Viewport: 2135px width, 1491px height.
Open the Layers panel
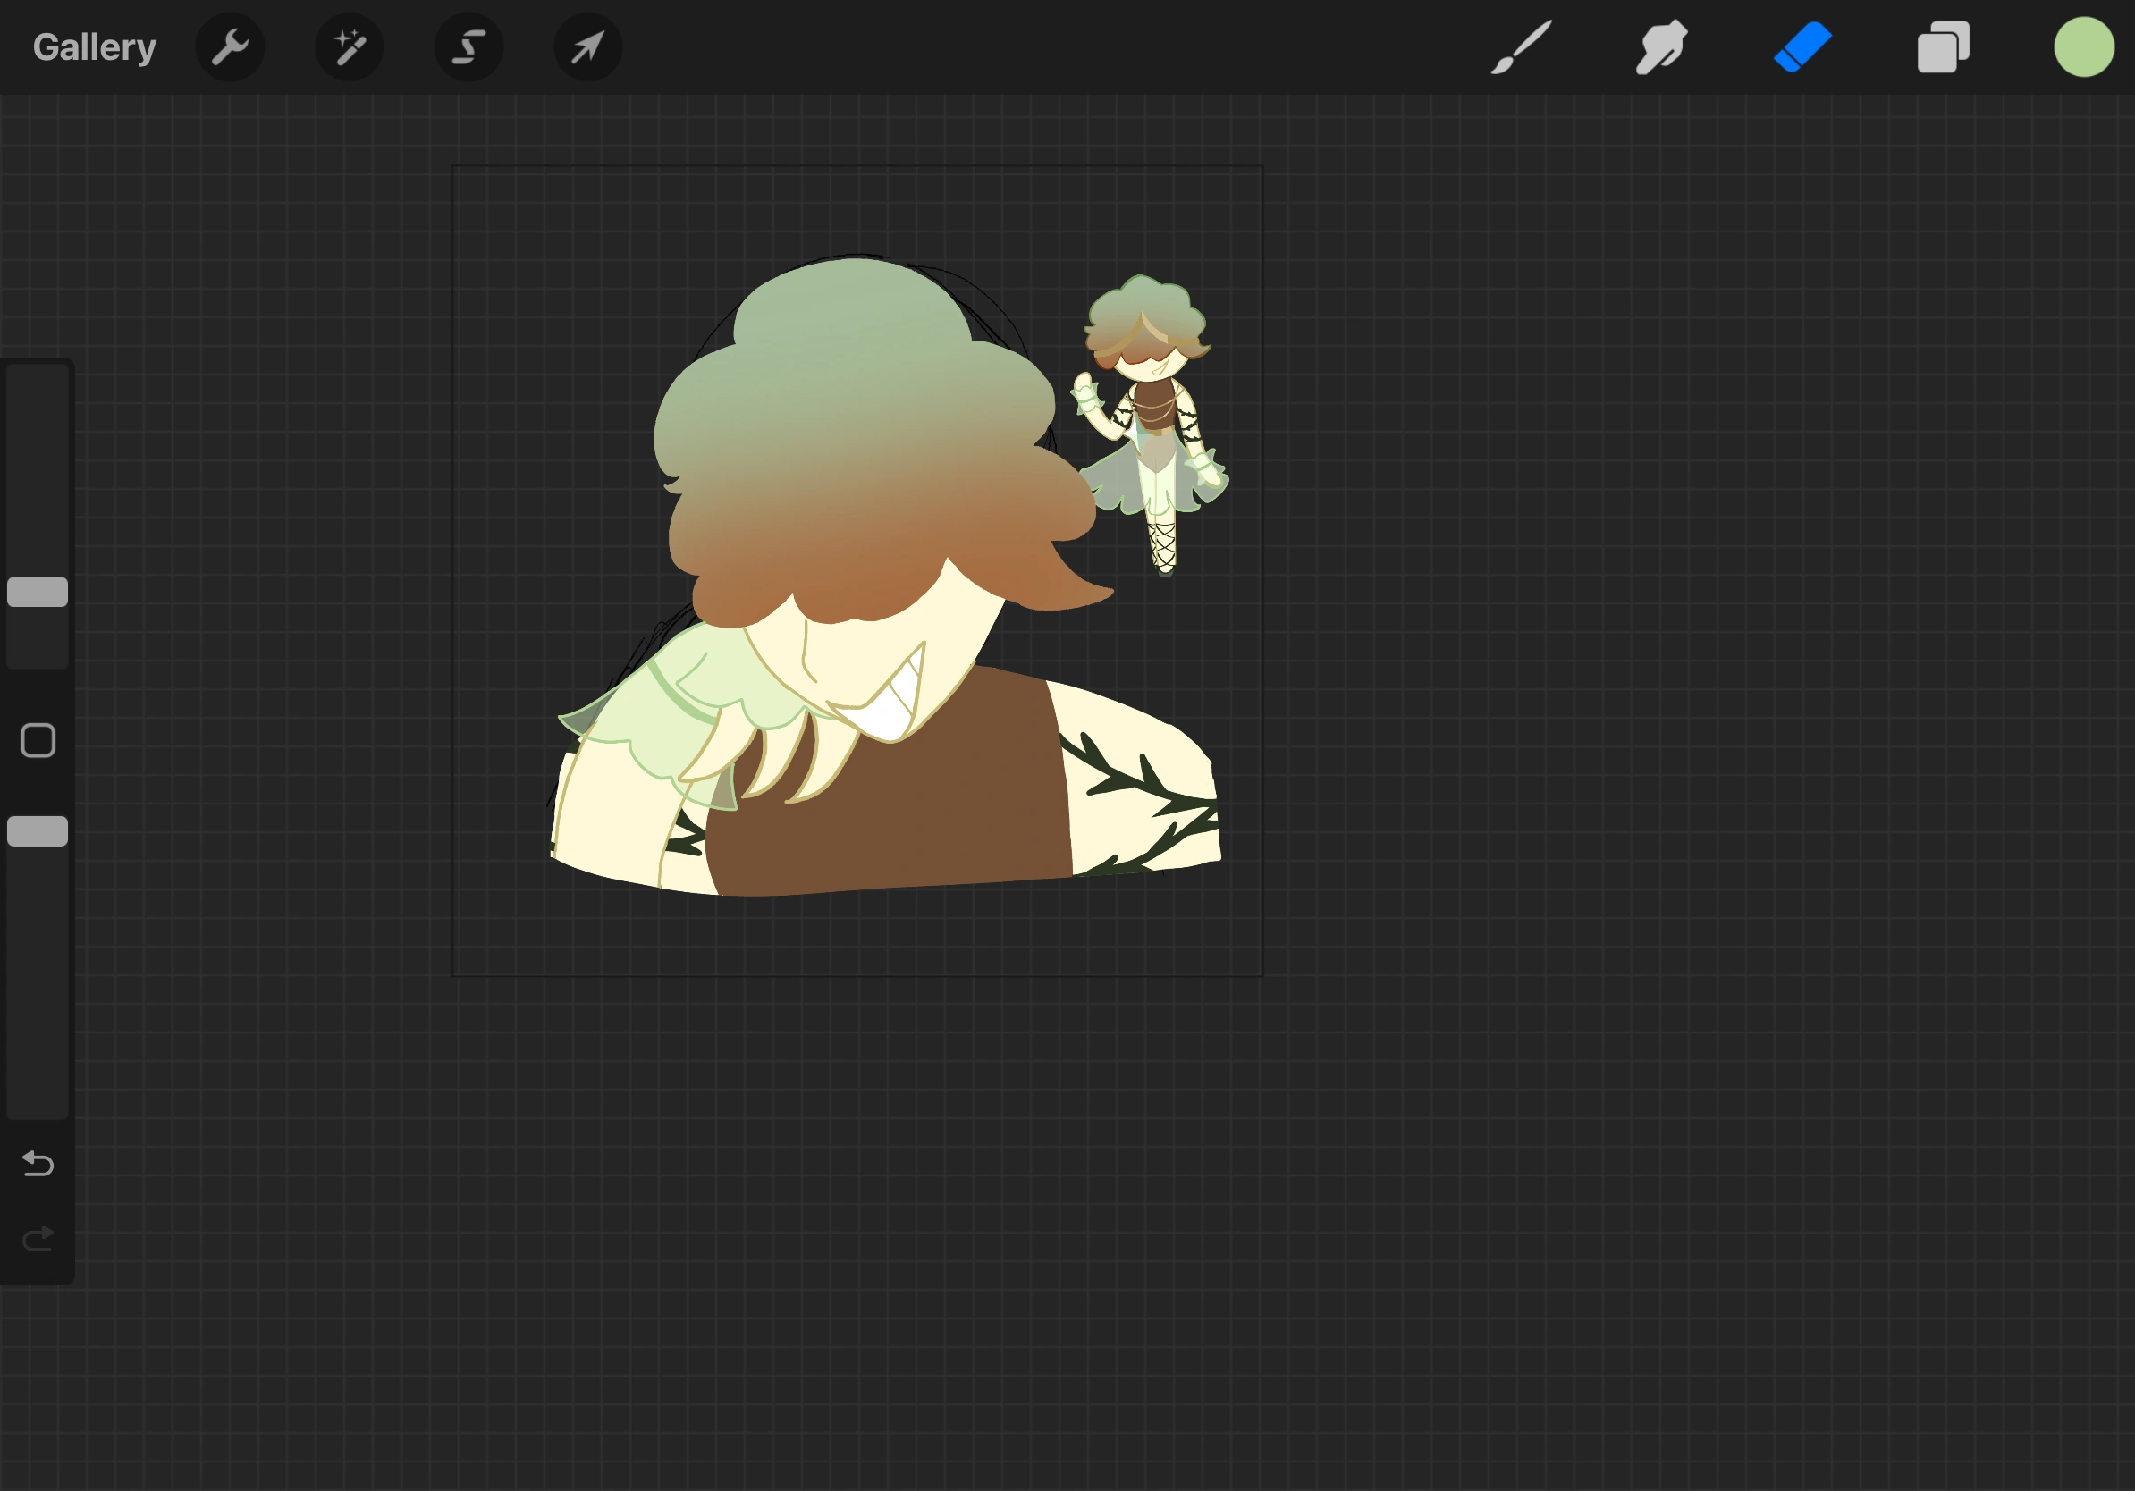click(1943, 47)
